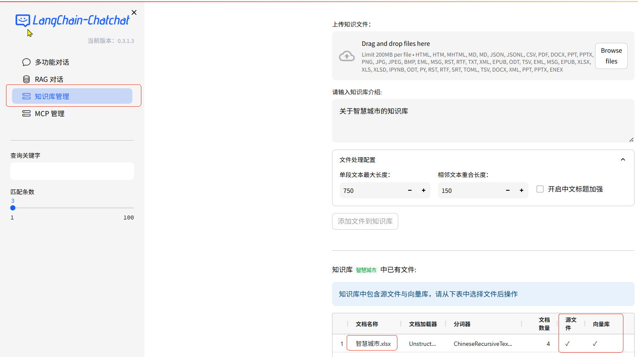Click the cloud upload icon
This screenshot has height=357, width=638.
347,56
